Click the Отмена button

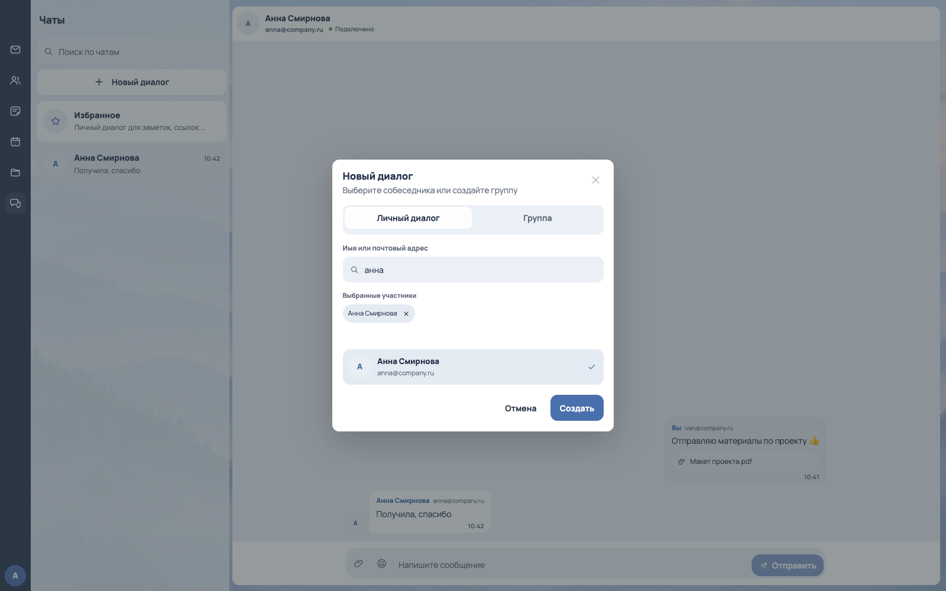click(x=521, y=408)
